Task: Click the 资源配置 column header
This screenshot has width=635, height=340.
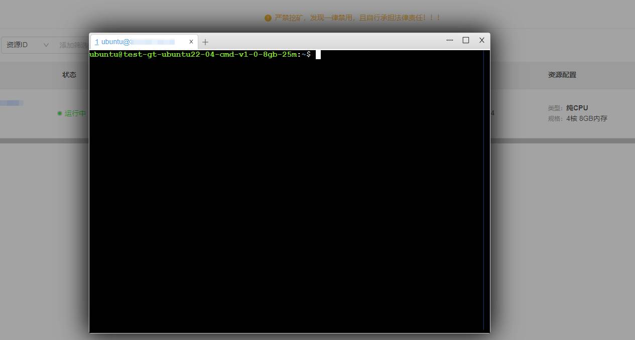Action: coord(562,75)
